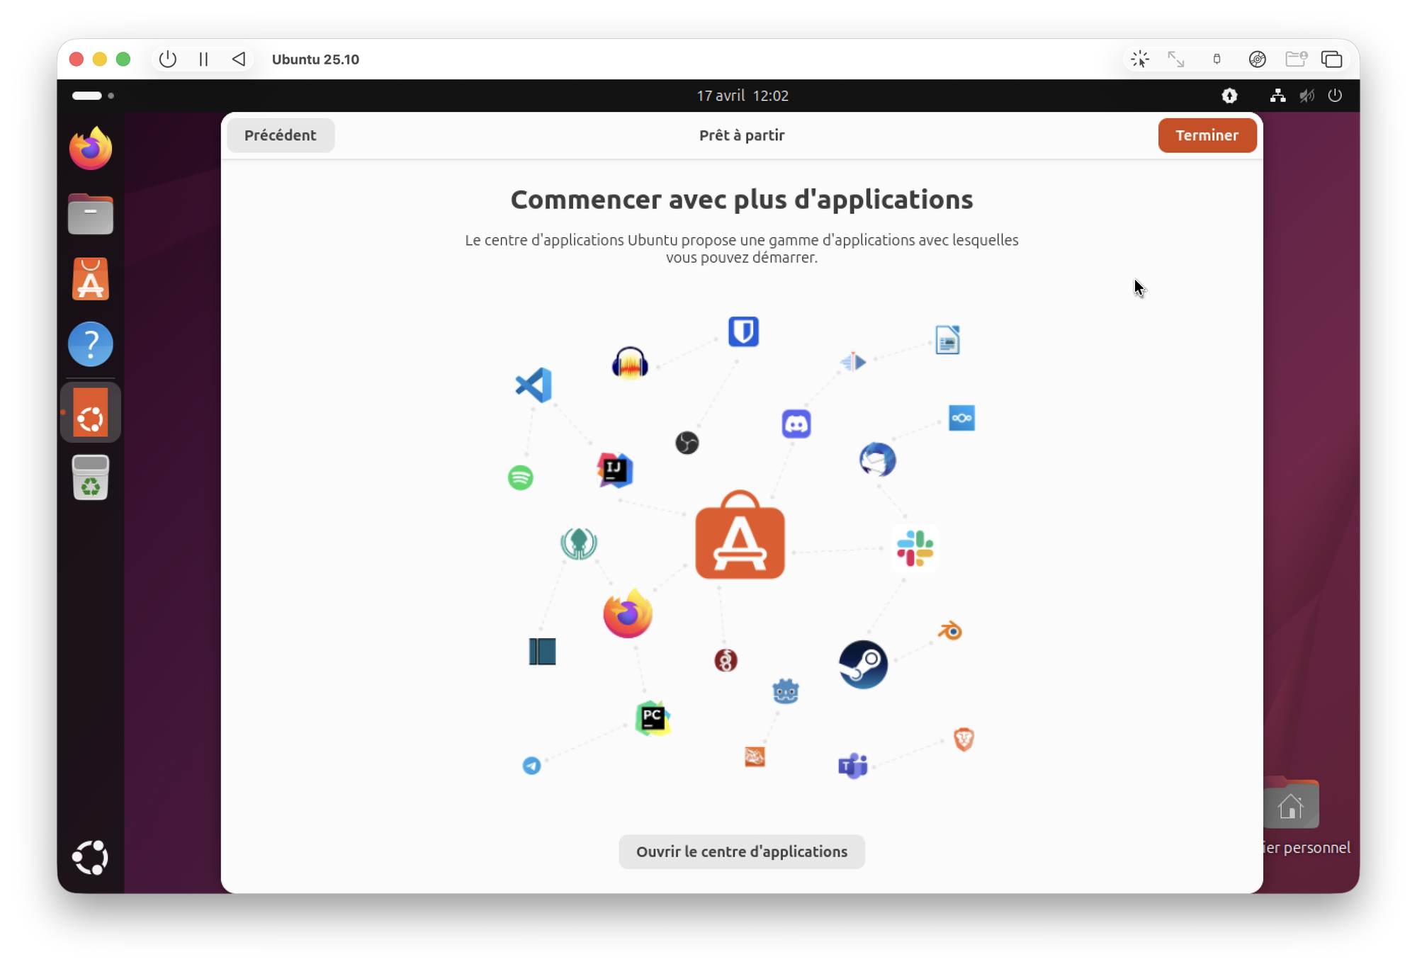Open Files app in the dock
Screen dimensions: 1417x969
[91, 214]
